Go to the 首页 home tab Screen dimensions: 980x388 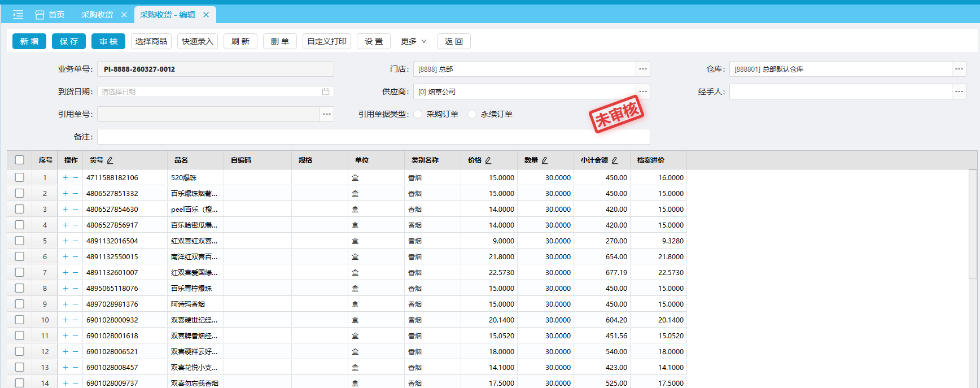[50, 15]
